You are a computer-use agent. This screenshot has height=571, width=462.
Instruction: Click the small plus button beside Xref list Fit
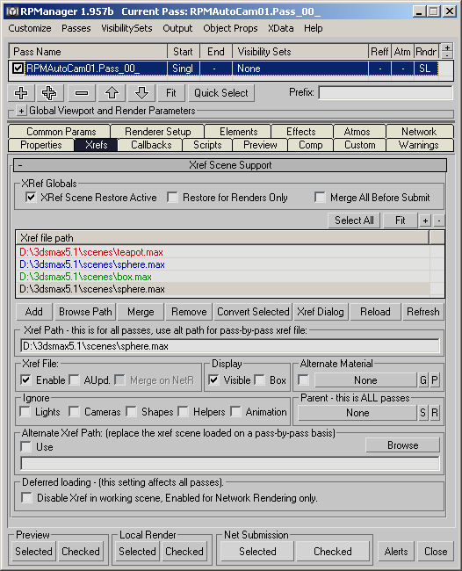click(425, 220)
